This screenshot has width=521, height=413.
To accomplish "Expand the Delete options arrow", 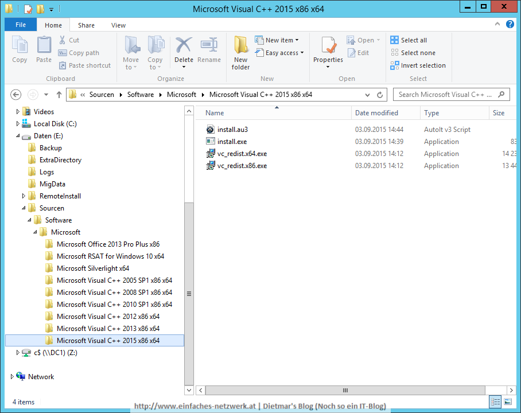I will (x=184, y=67).
